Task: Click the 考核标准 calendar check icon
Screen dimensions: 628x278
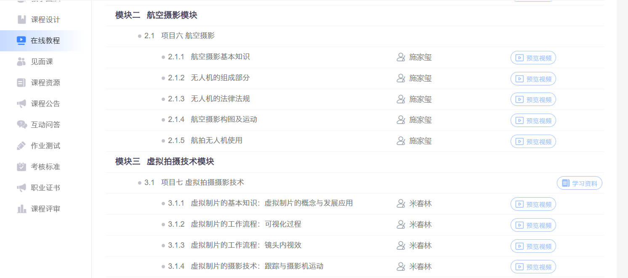Action: (x=21, y=167)
